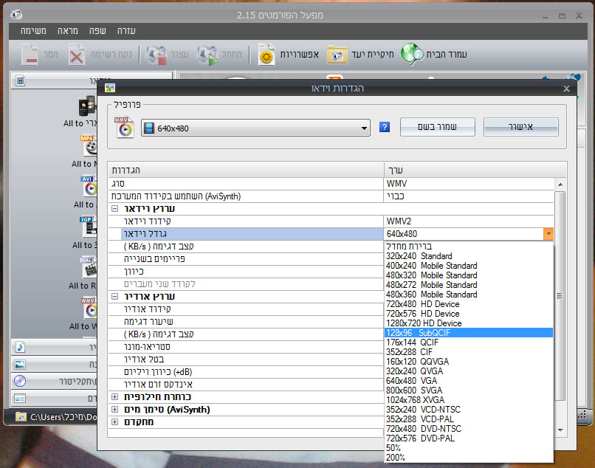Expand the watermark (AviSynth) group

pos(114,409)
